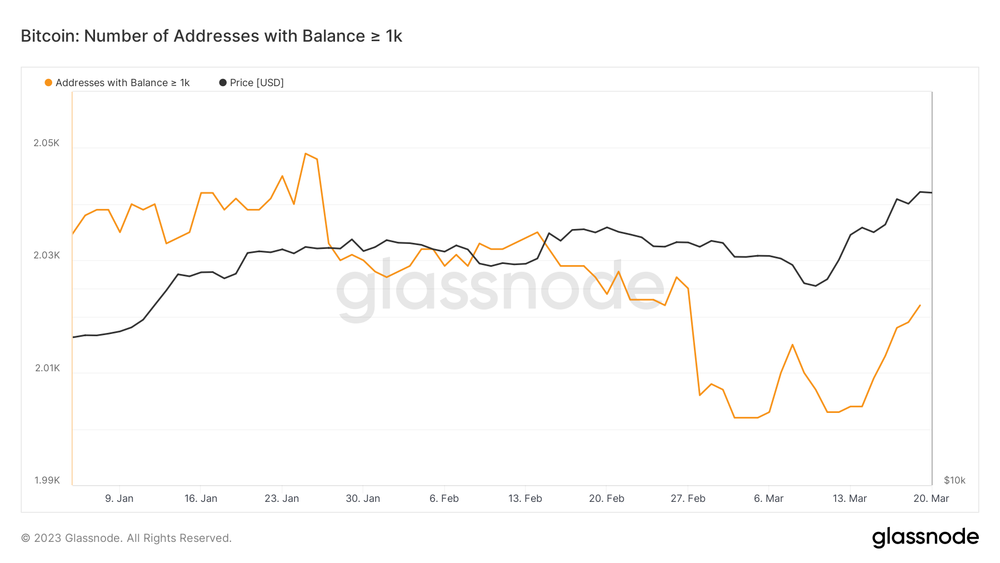Click the $10k right-axis price label

click(x=954, y=480)
